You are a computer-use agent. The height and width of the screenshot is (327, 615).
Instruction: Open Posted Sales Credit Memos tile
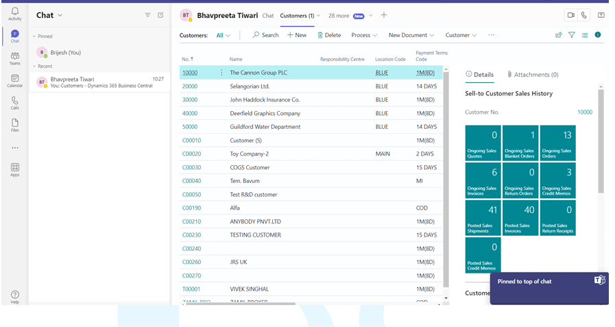(483, 255)
